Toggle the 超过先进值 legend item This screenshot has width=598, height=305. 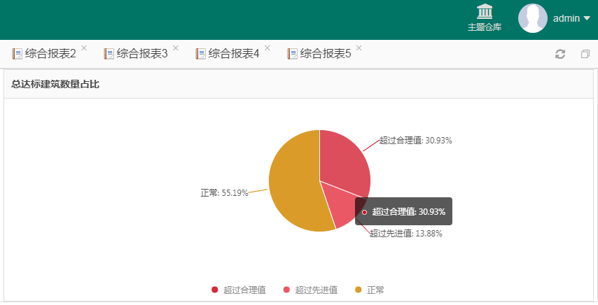[310, 290]
